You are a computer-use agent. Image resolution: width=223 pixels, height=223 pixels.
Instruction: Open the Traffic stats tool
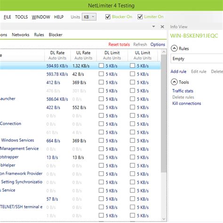coord(183,91)
